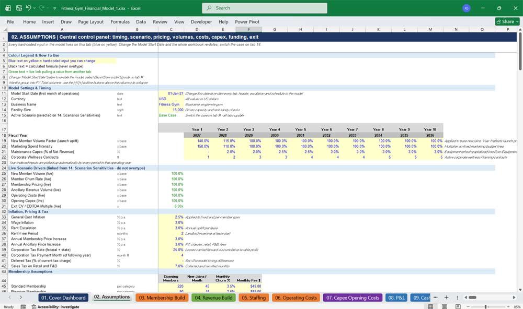523x309 pixels.
Task: Go to previous sheet with left arrow
Action: pos(9,298)
